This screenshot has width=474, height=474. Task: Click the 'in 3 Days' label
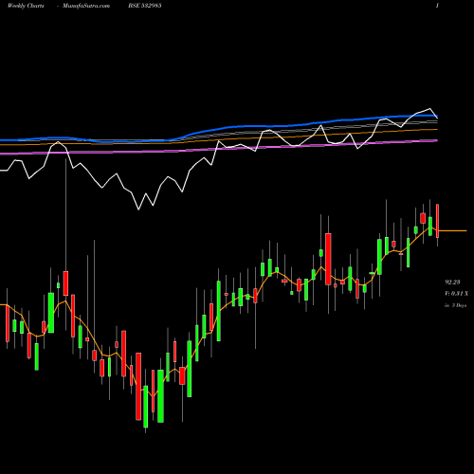click(x=456, y=305)
